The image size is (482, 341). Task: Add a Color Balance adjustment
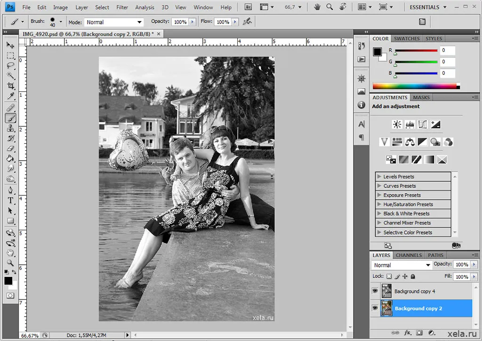(410, 142)
